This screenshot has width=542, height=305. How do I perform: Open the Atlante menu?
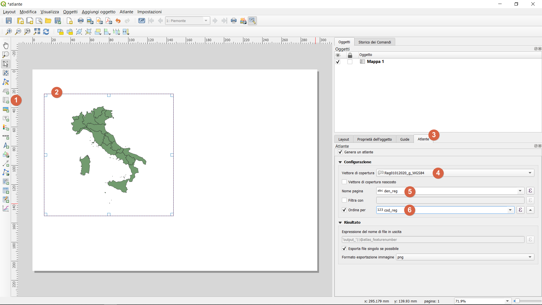(126, 12)
